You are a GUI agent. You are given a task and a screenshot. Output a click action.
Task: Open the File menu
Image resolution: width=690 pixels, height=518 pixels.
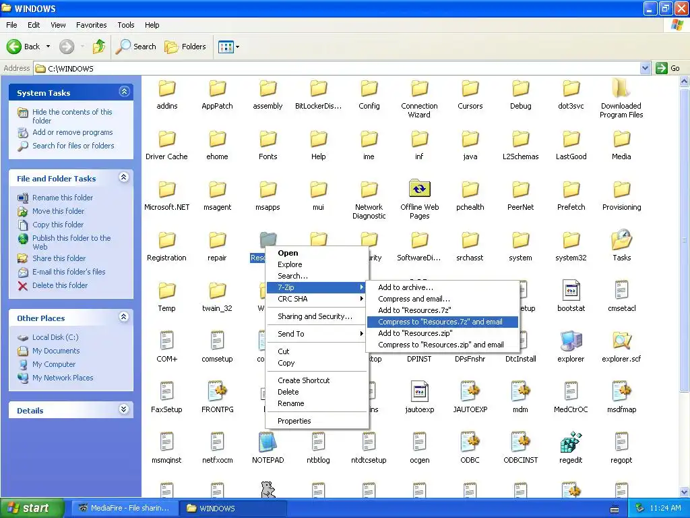(x=12, y=25)
